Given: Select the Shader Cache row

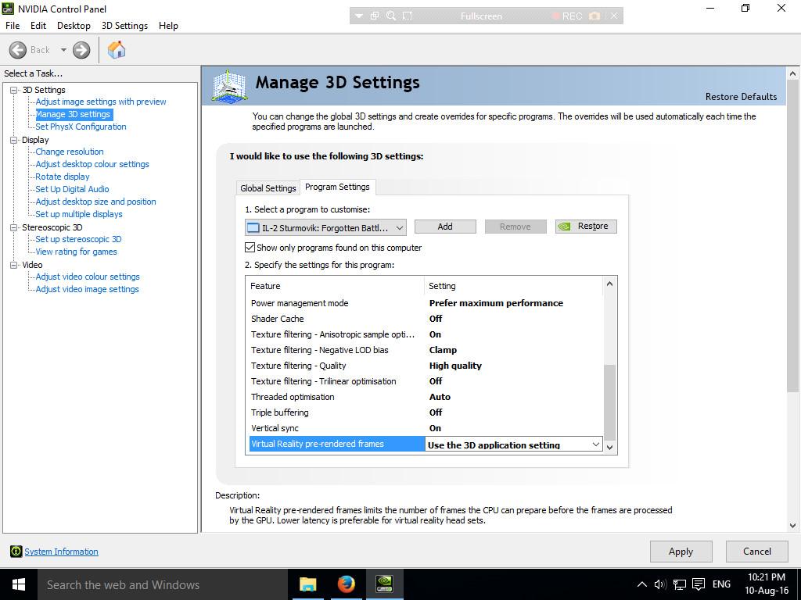Looking at the screenshot, I should pyautogui.click(x=425, y=319).
